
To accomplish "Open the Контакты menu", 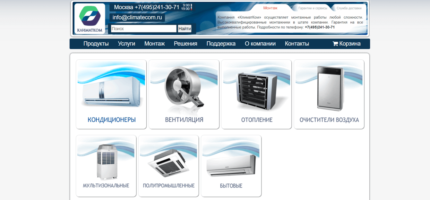I will [297, 44].
